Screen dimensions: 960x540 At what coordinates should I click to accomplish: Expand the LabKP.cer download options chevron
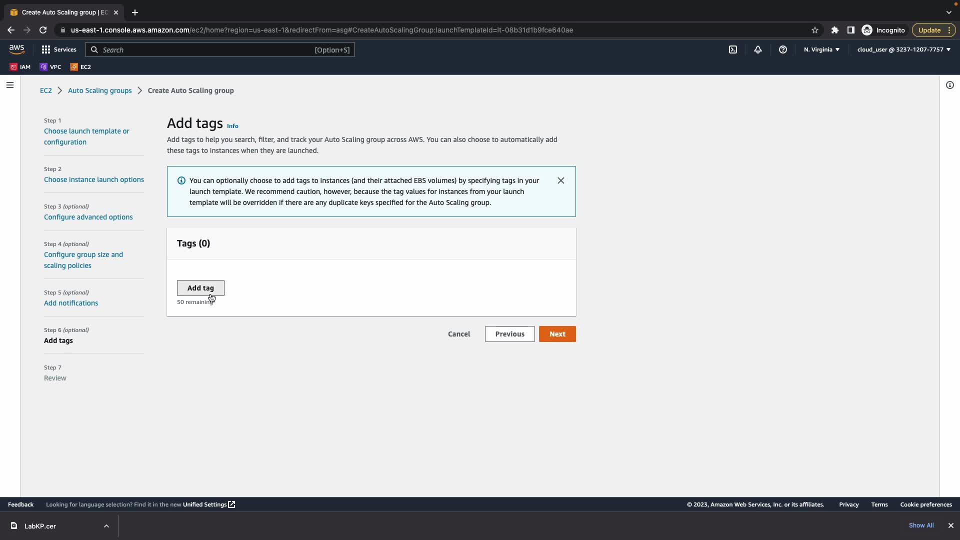point(106,526)
